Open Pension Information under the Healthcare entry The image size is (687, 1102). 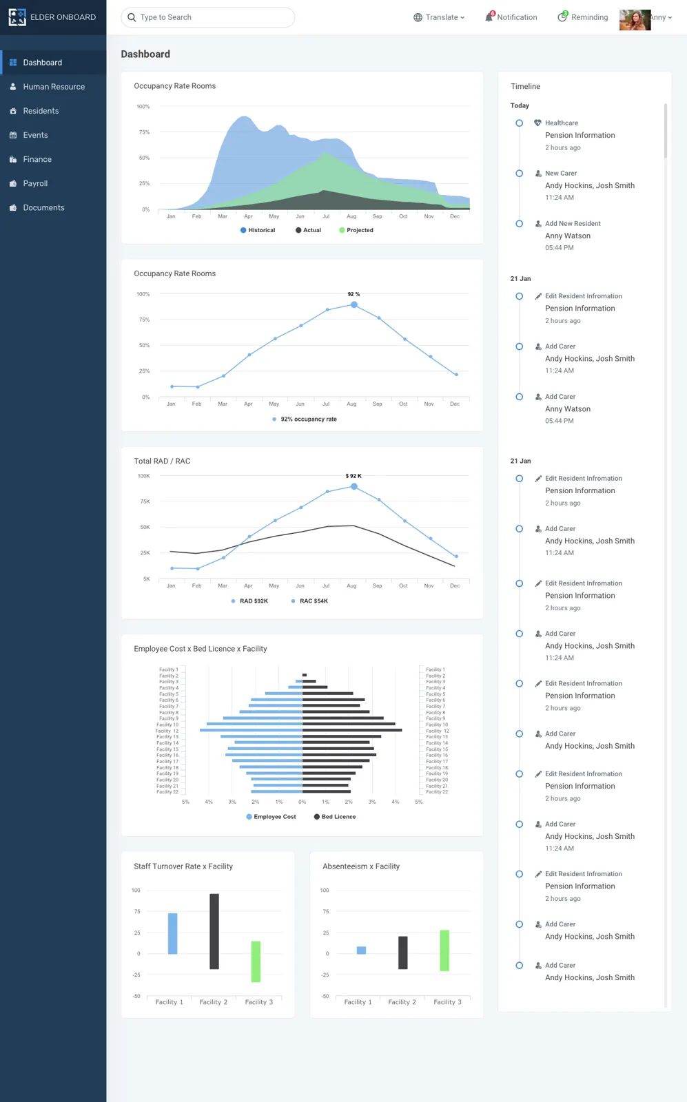pyautogui.click(x=580, y=136)
